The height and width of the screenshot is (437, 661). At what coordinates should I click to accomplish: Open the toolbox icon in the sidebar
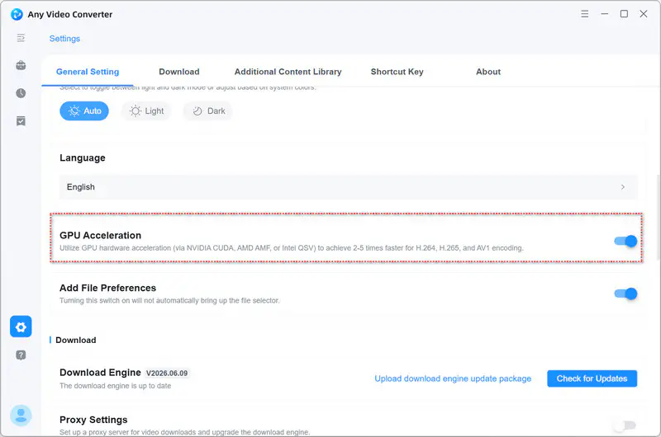click(21, 65)
